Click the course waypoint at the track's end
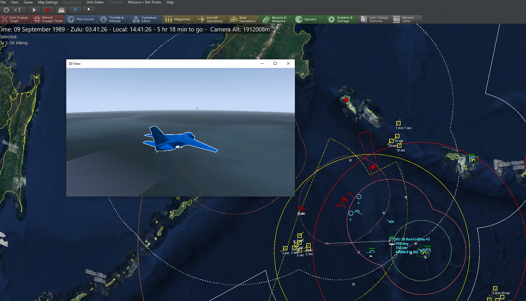This screenshot has width=526, height=301. point(327,243)
